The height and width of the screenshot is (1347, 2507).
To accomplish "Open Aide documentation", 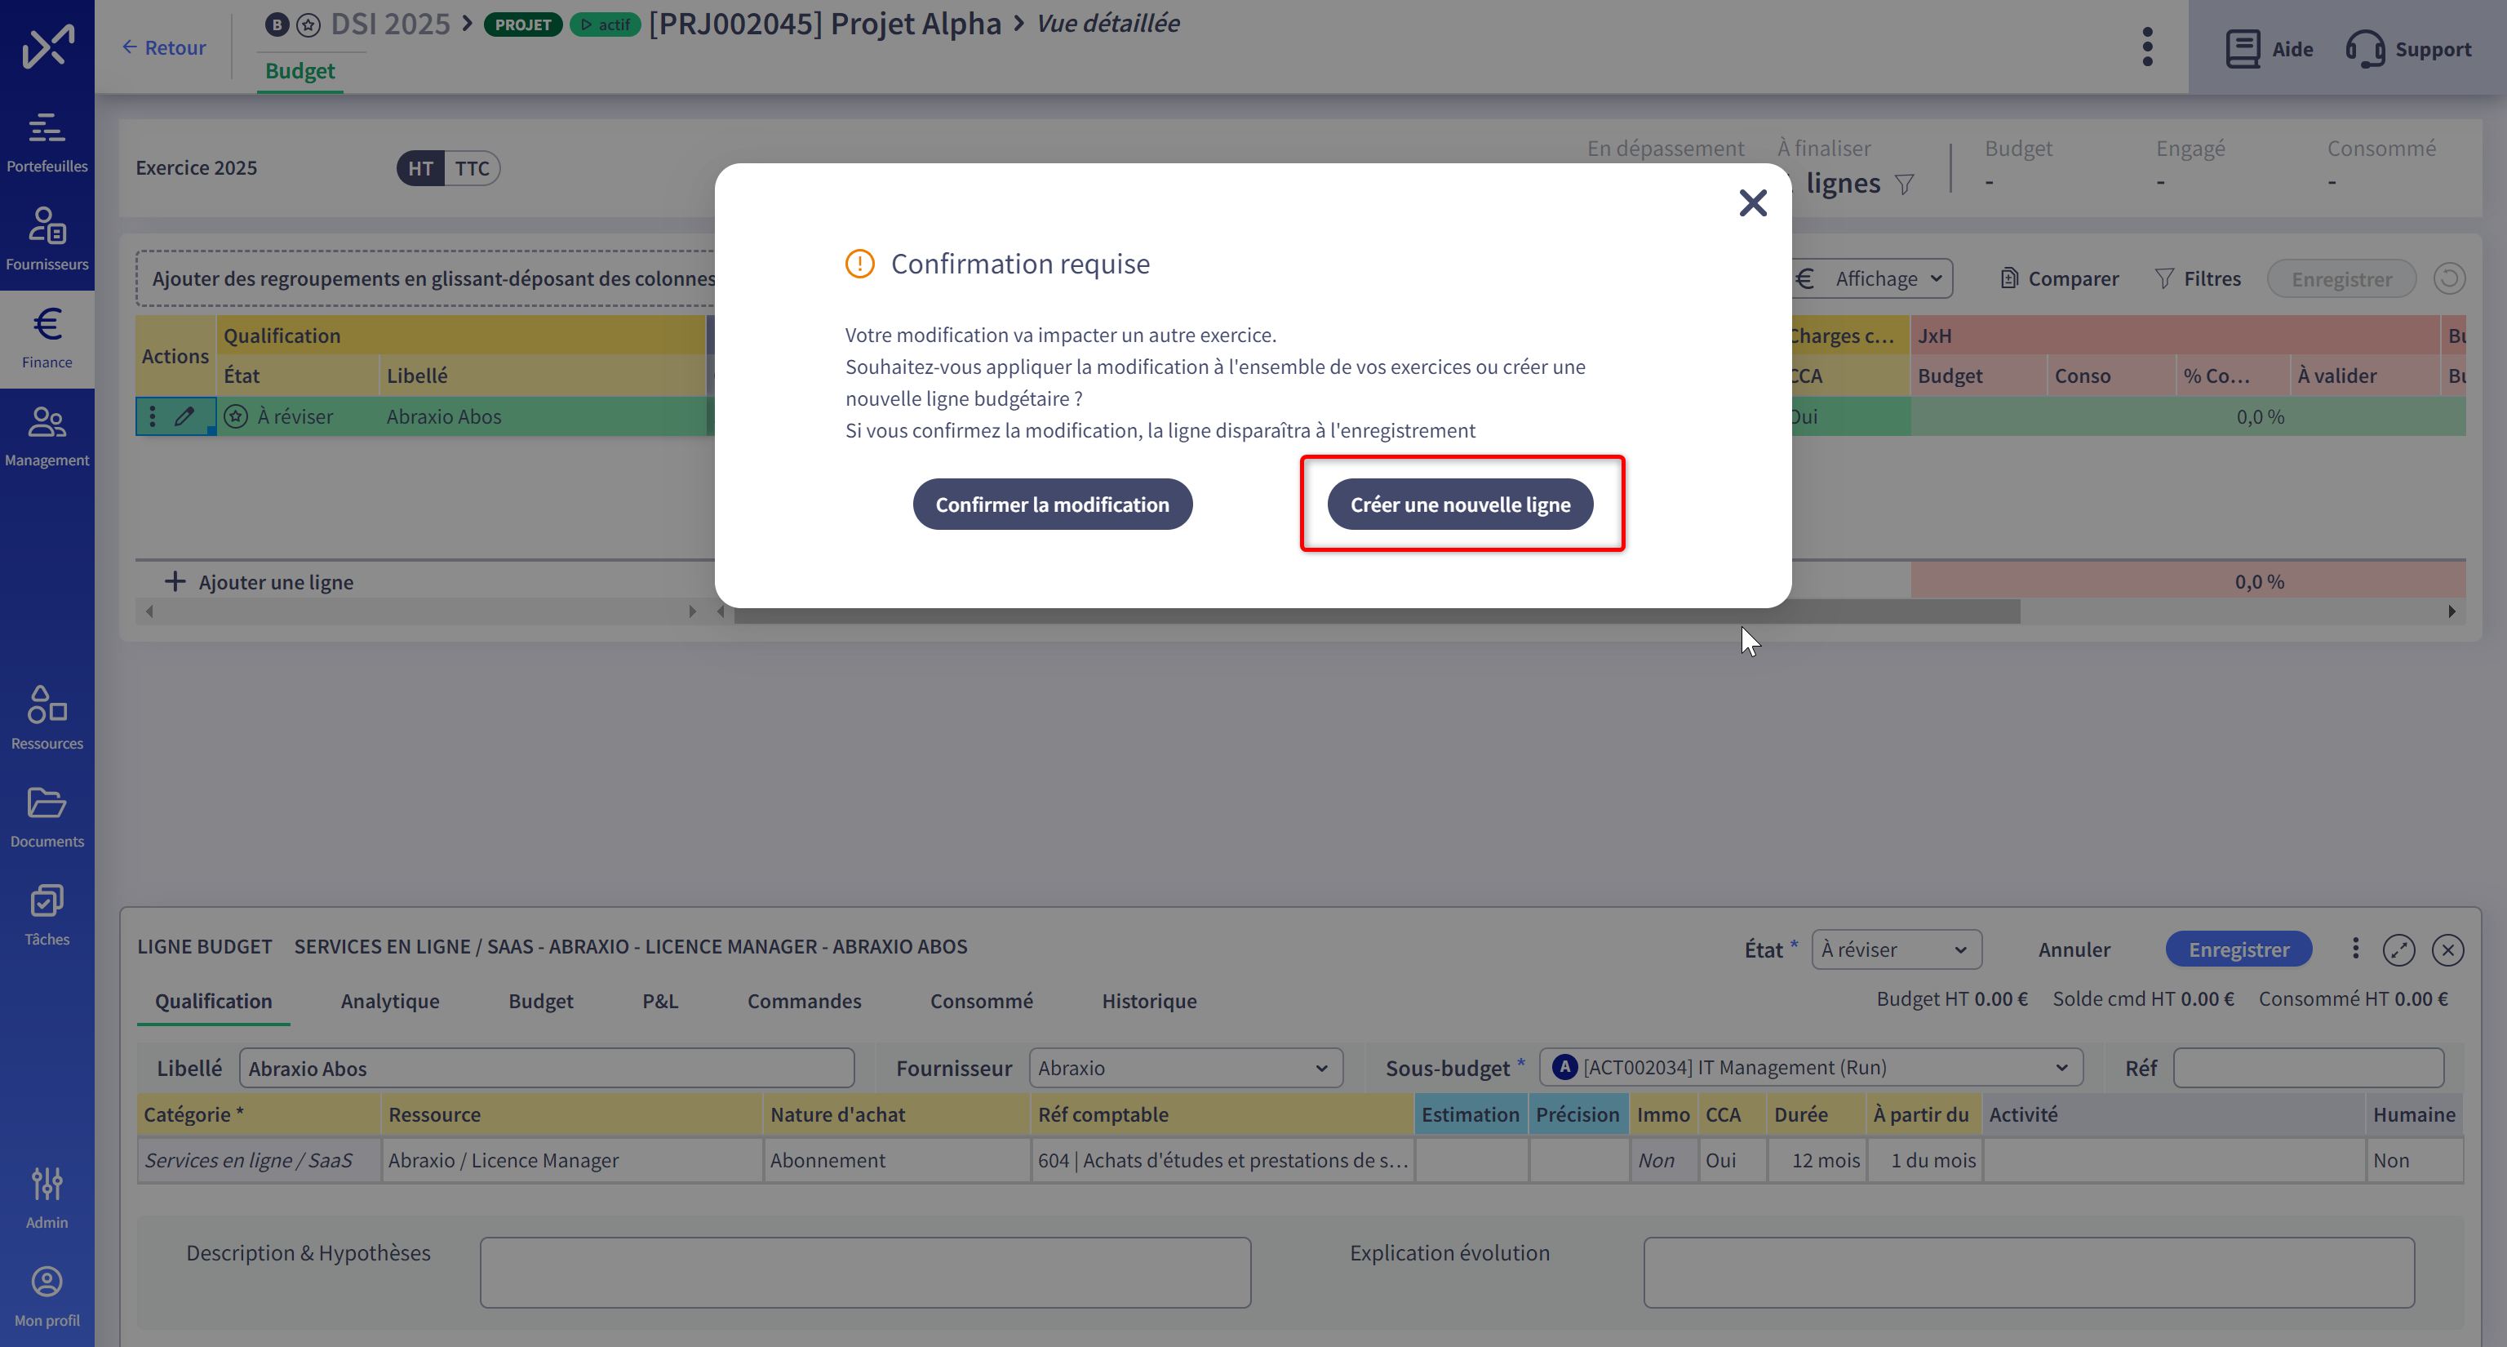I will [x=2269, y=49].
